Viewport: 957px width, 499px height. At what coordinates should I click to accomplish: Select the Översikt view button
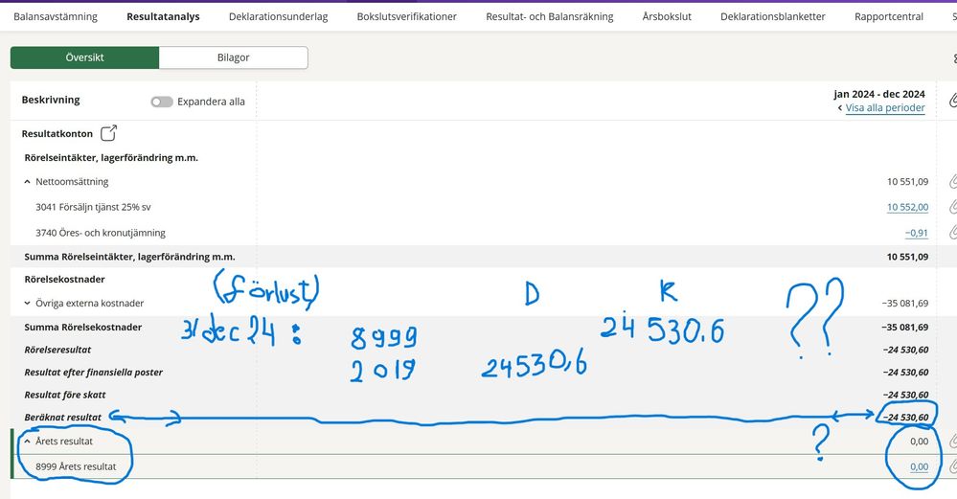click(84, 57)
